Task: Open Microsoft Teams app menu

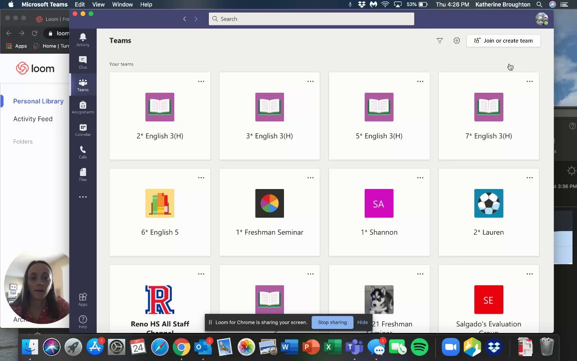Action: pyautogui.click(x=45, y=5)
